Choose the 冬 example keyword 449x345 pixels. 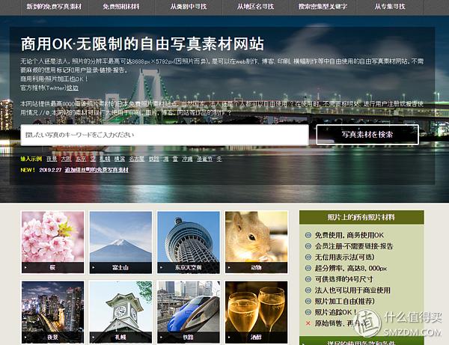[x=219, y=159]
